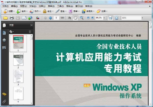Choose the Hand tool
Image resolution: width=153 pixels, height=107 pixels.
75,18
